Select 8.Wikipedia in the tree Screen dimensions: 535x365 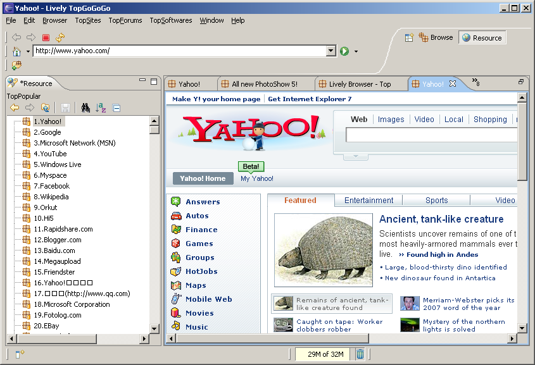[x=51, y=197]
